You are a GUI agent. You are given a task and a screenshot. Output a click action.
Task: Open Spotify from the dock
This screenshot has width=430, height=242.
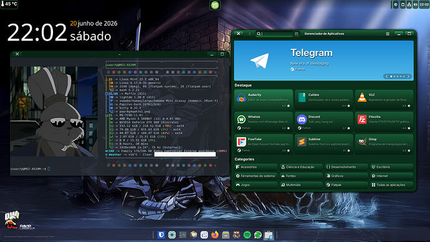247,235
